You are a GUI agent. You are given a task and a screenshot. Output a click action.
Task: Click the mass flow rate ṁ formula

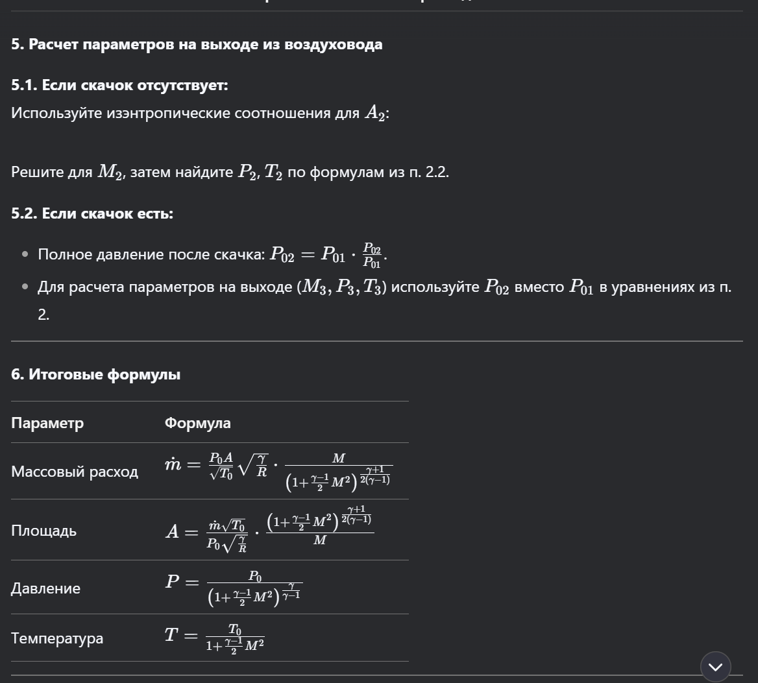278,472
